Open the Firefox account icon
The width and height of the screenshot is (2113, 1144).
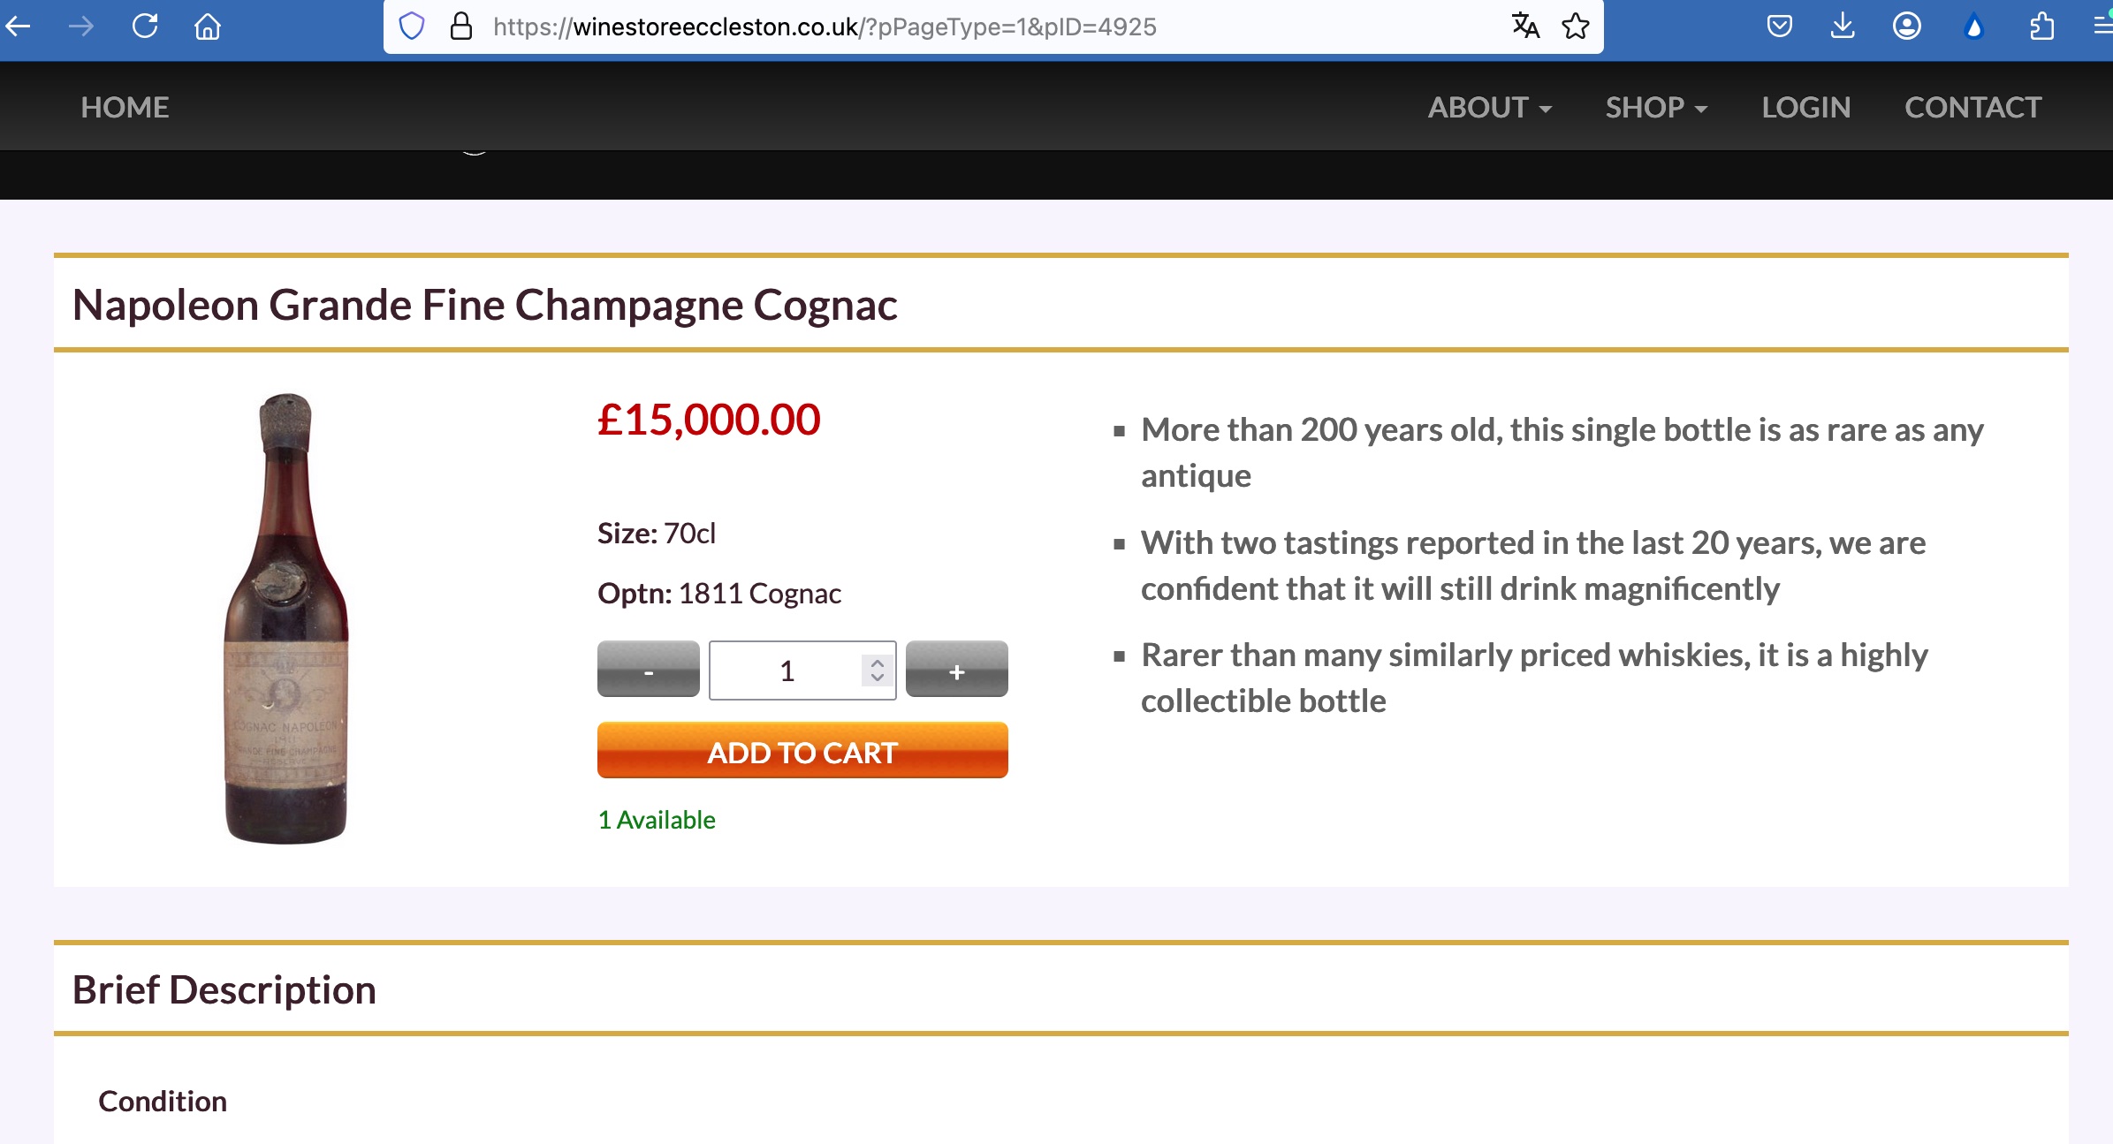tap(1907, 27)
